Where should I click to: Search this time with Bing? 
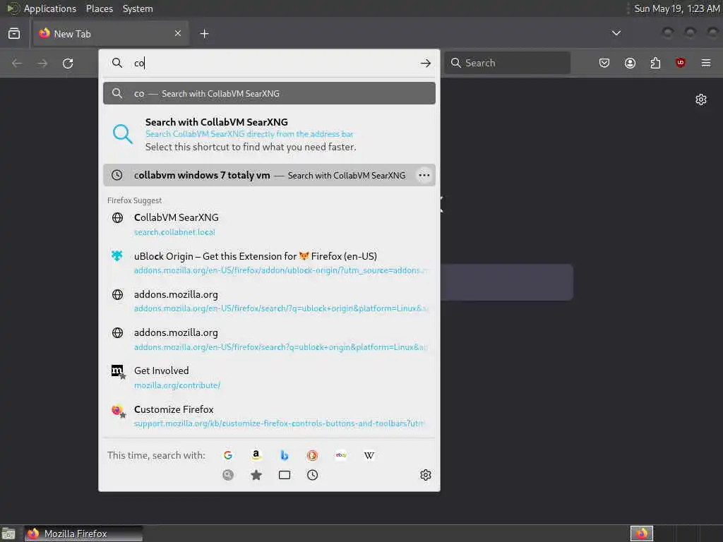285,455
